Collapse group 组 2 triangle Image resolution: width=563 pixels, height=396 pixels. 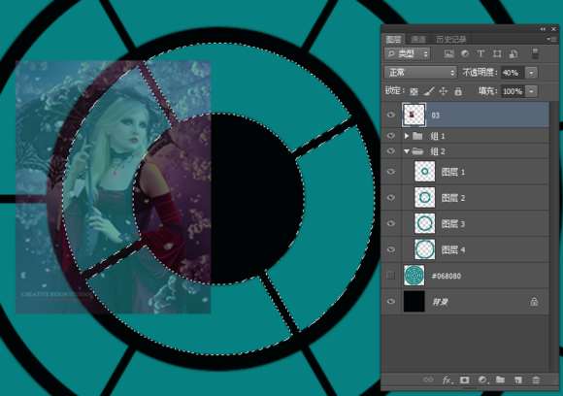(x=407, y=151)
